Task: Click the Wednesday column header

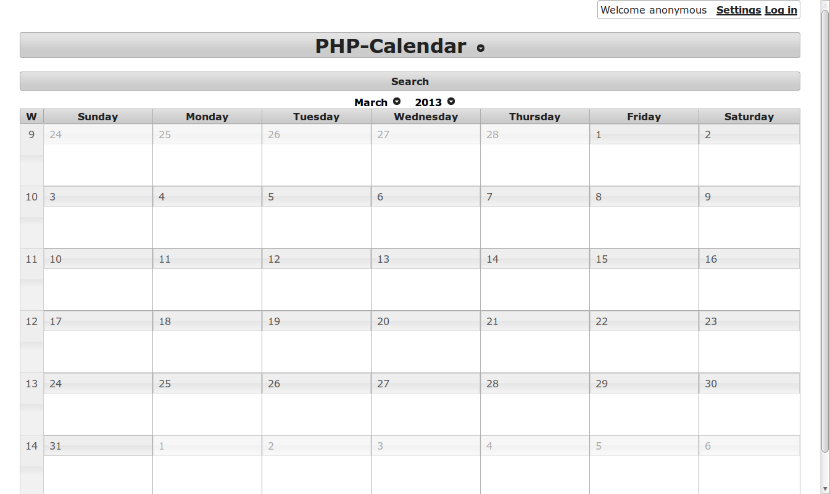Action: click(425, 116)
